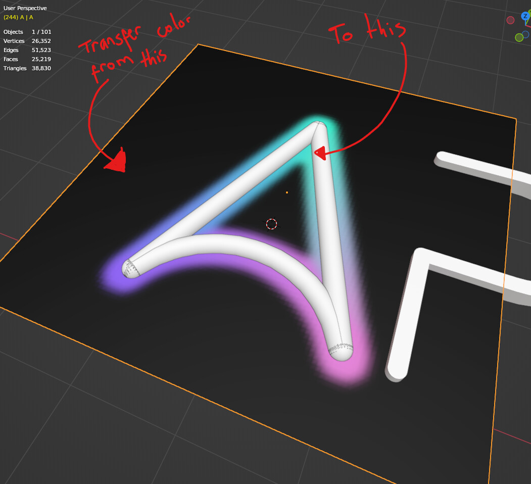Click the orange object origin dot
The height and width of the screenshot is (484, 531).
[x=286, y=191]
